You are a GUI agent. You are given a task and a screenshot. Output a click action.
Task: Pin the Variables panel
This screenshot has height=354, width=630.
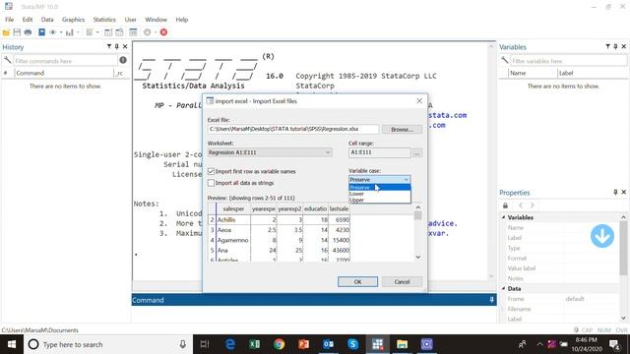point(615,46)
